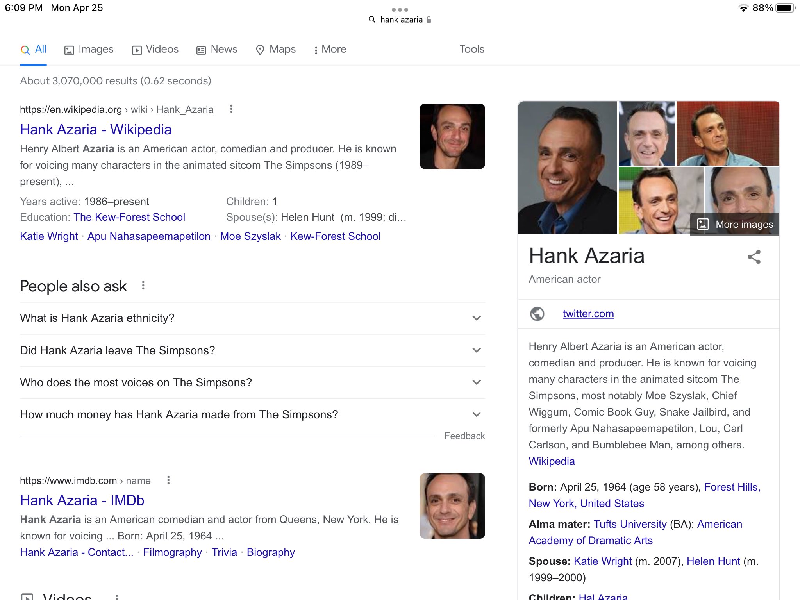Screen dimensions: 800x600
Task: Tap search magnifier in address bar
Action: click(x=372, y=20)
